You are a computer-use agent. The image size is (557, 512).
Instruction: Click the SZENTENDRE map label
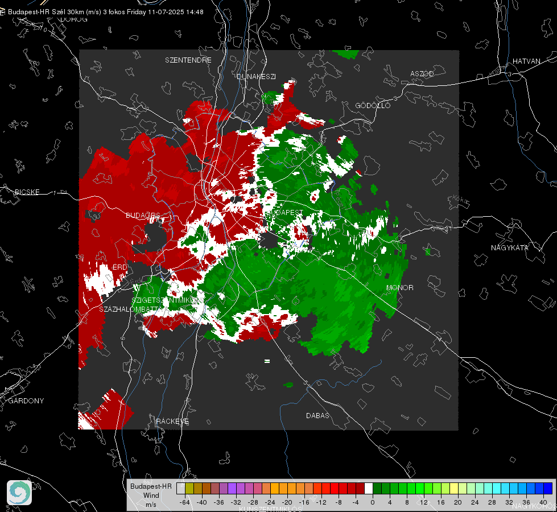coord(188,60)
